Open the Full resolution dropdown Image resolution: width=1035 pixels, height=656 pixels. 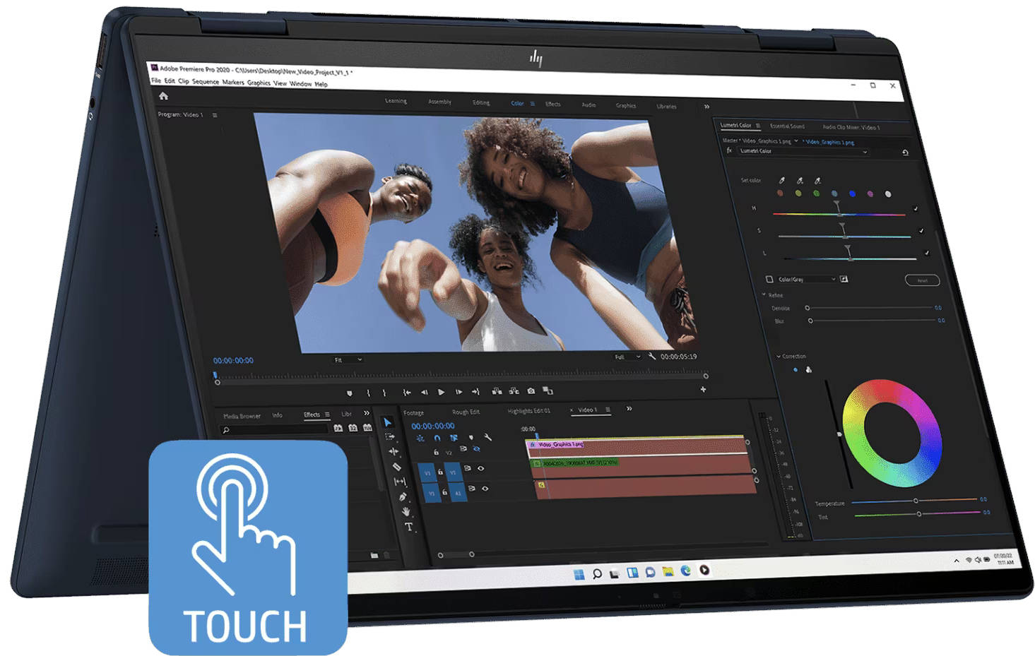[627, 357]
